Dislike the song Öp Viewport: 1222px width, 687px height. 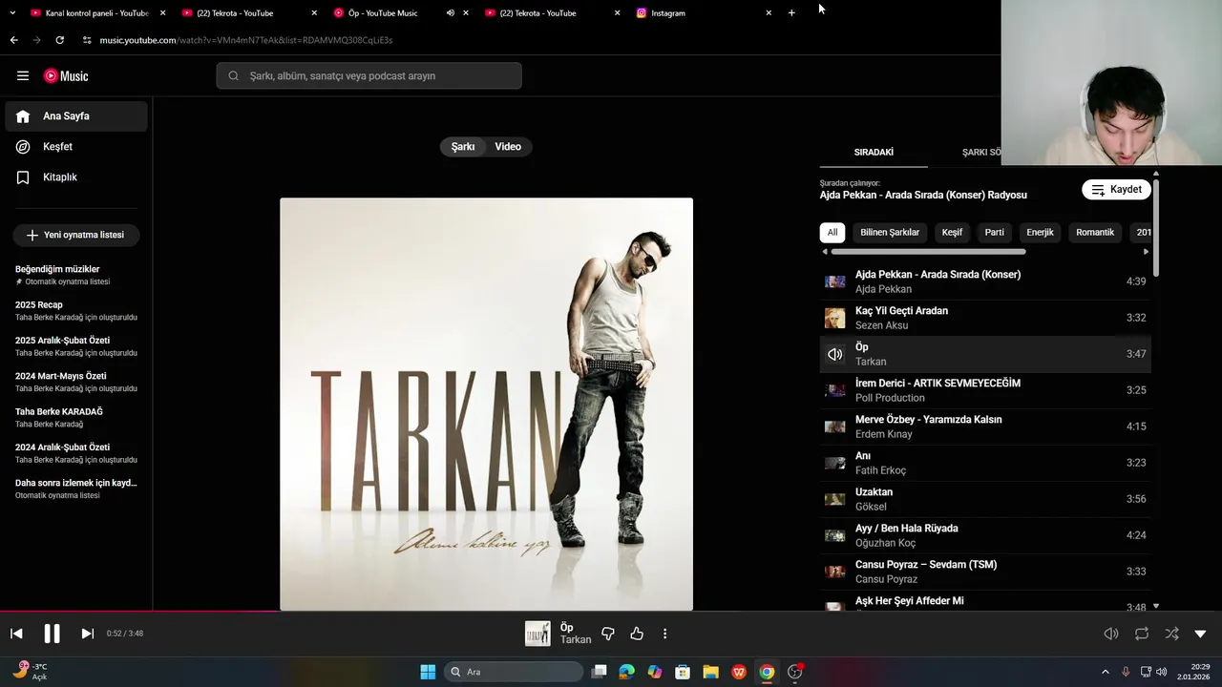click(608, 634)
